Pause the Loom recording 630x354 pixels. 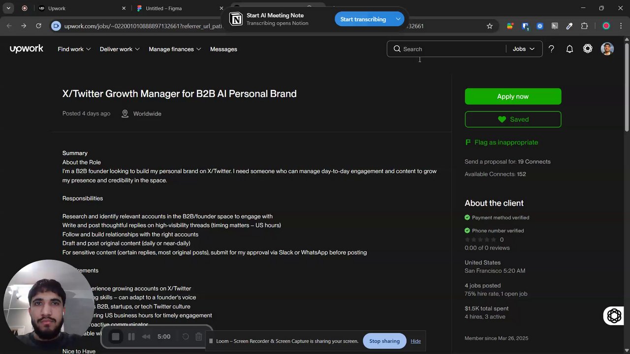pyautogui.click(x=131, y=337)
